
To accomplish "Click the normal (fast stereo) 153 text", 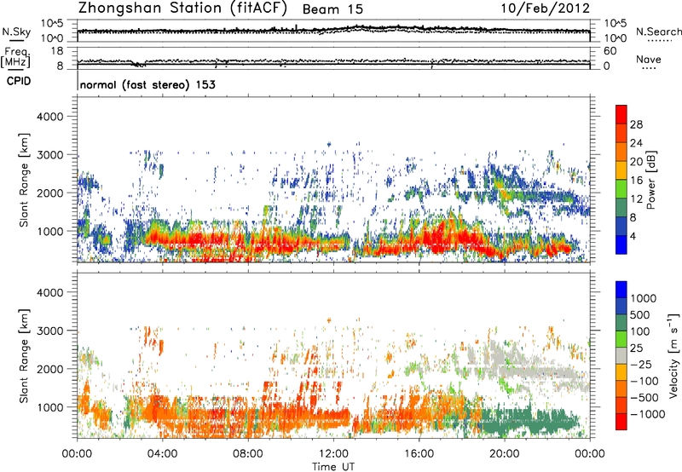I will pos(147,84).
